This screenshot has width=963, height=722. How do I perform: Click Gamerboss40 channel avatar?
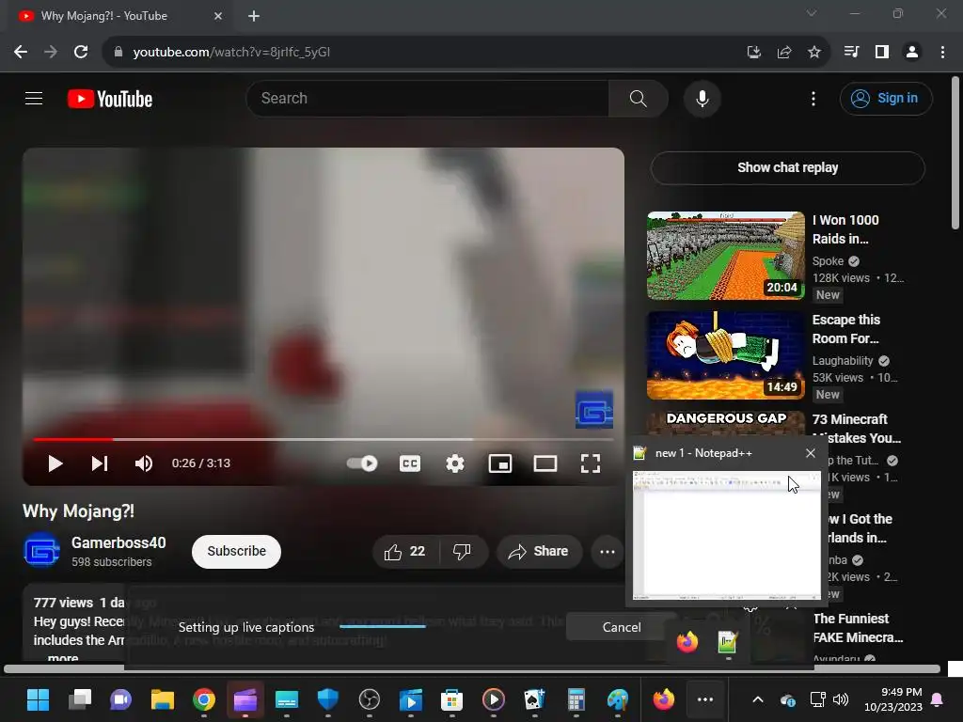[41, 551]
